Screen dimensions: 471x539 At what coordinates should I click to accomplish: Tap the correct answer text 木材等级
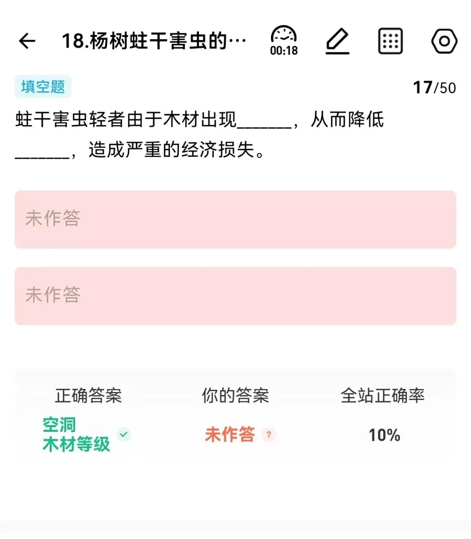pyautogui.click(x=76, y=444)
